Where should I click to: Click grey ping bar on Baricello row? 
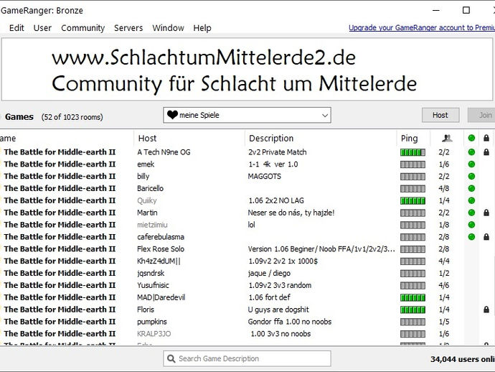tap(412, 189)
